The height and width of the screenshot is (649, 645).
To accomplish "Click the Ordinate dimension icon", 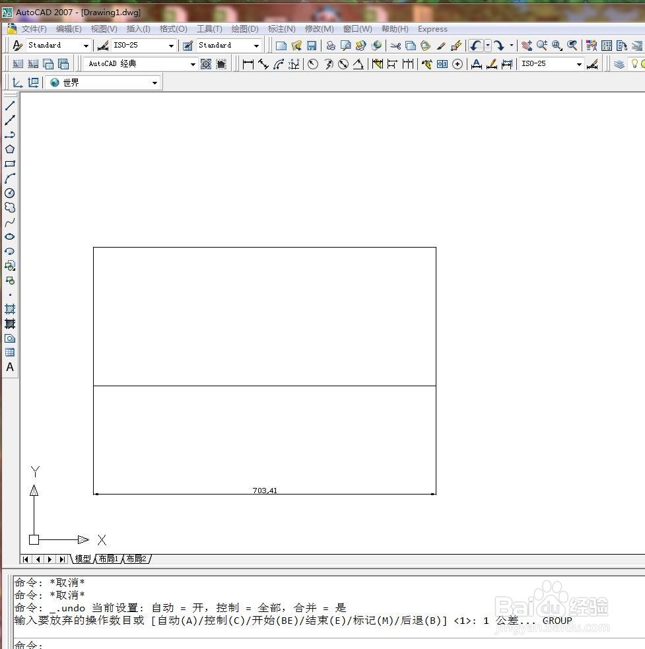I will [x=294, y=64].
